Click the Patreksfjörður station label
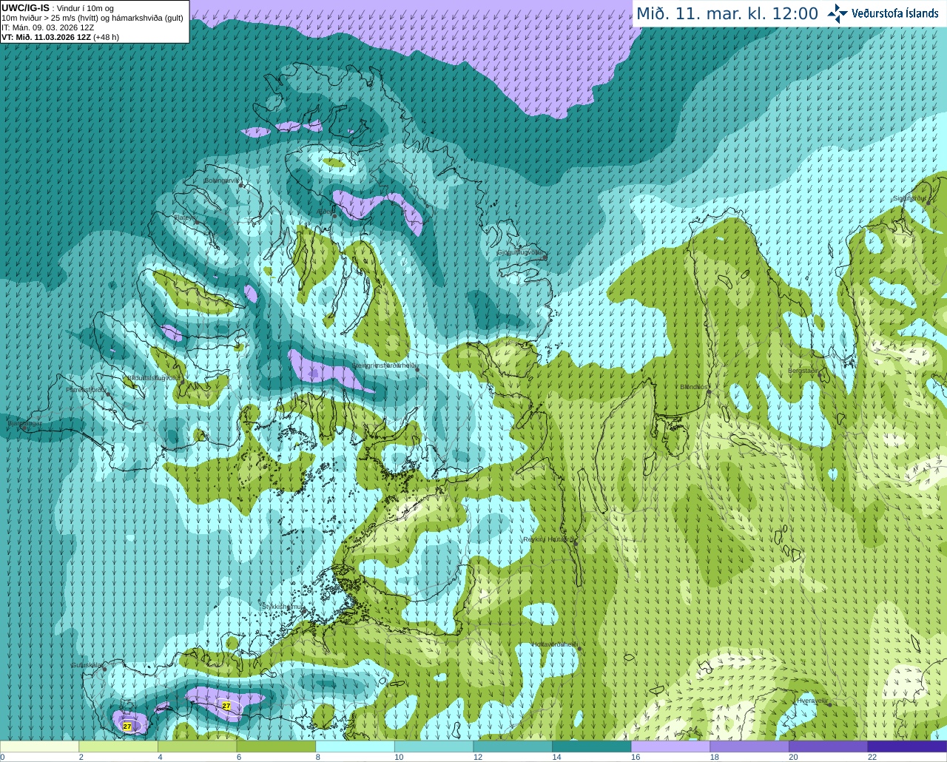The width and height of the screenshot is (947, 762). coord(87,389)
